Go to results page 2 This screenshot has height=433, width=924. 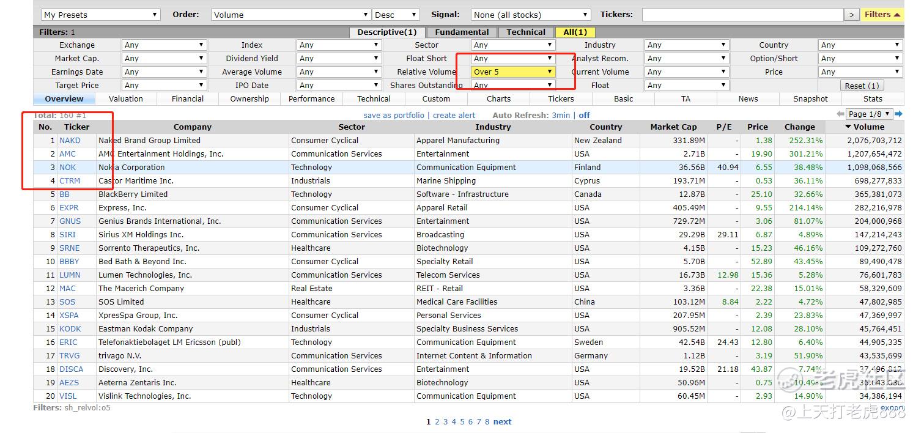tap(437, 421)
